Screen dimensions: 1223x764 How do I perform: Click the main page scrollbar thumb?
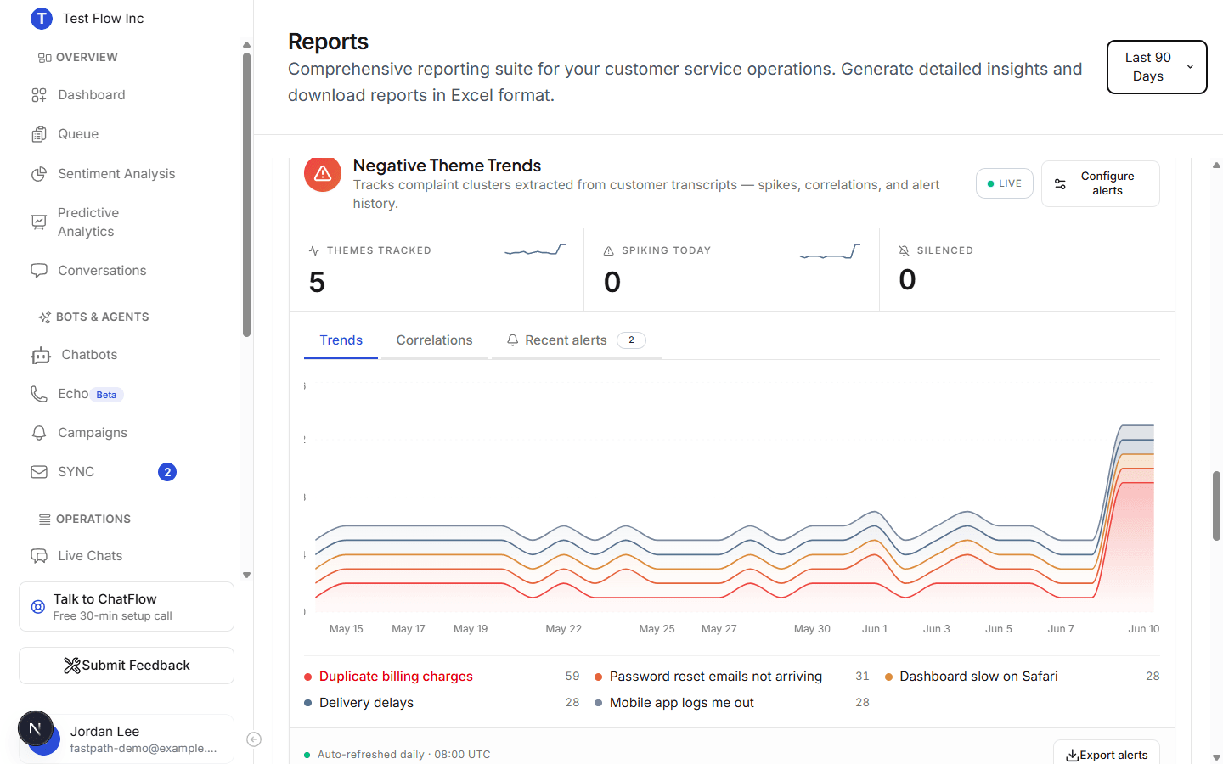[x=1216, y=506]
